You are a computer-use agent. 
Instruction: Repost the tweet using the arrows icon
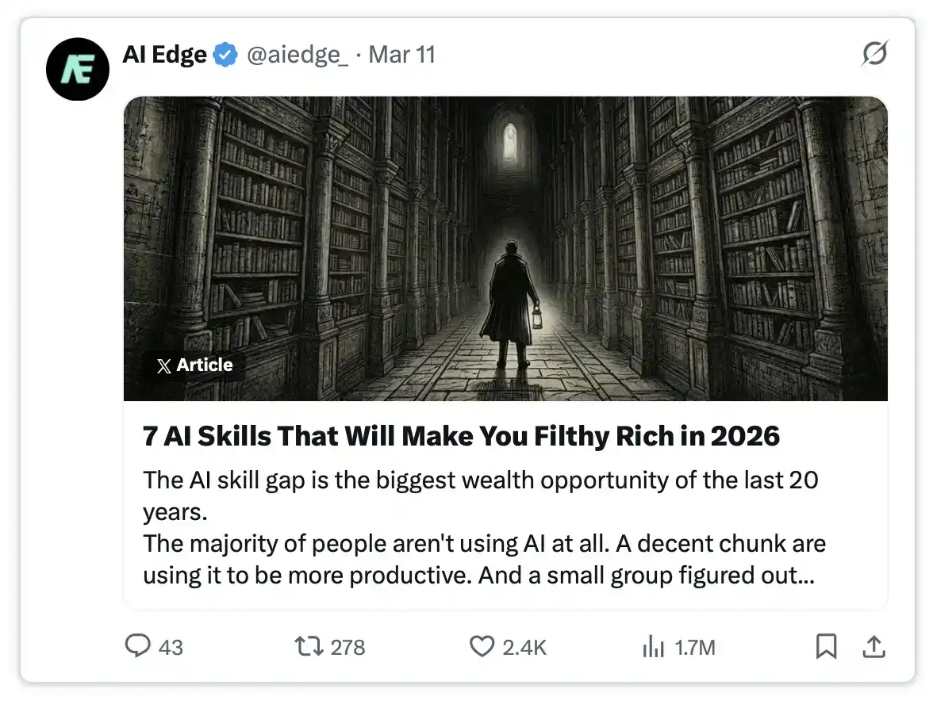coord(309,647)
